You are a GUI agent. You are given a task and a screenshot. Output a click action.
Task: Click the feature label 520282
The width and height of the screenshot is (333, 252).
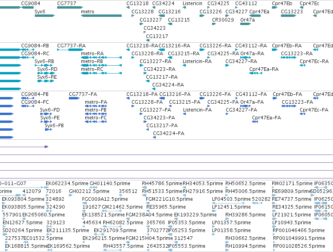pyautogui.click(x=261, y=199)
